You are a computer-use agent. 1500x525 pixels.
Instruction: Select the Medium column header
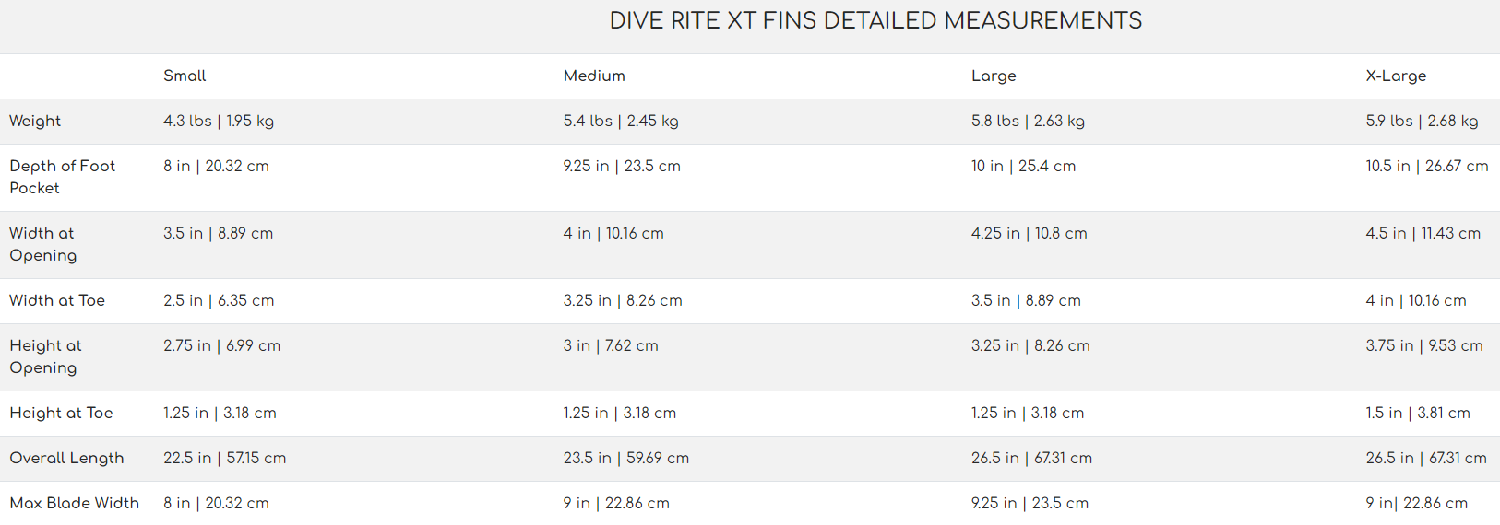tap(594, 76)
